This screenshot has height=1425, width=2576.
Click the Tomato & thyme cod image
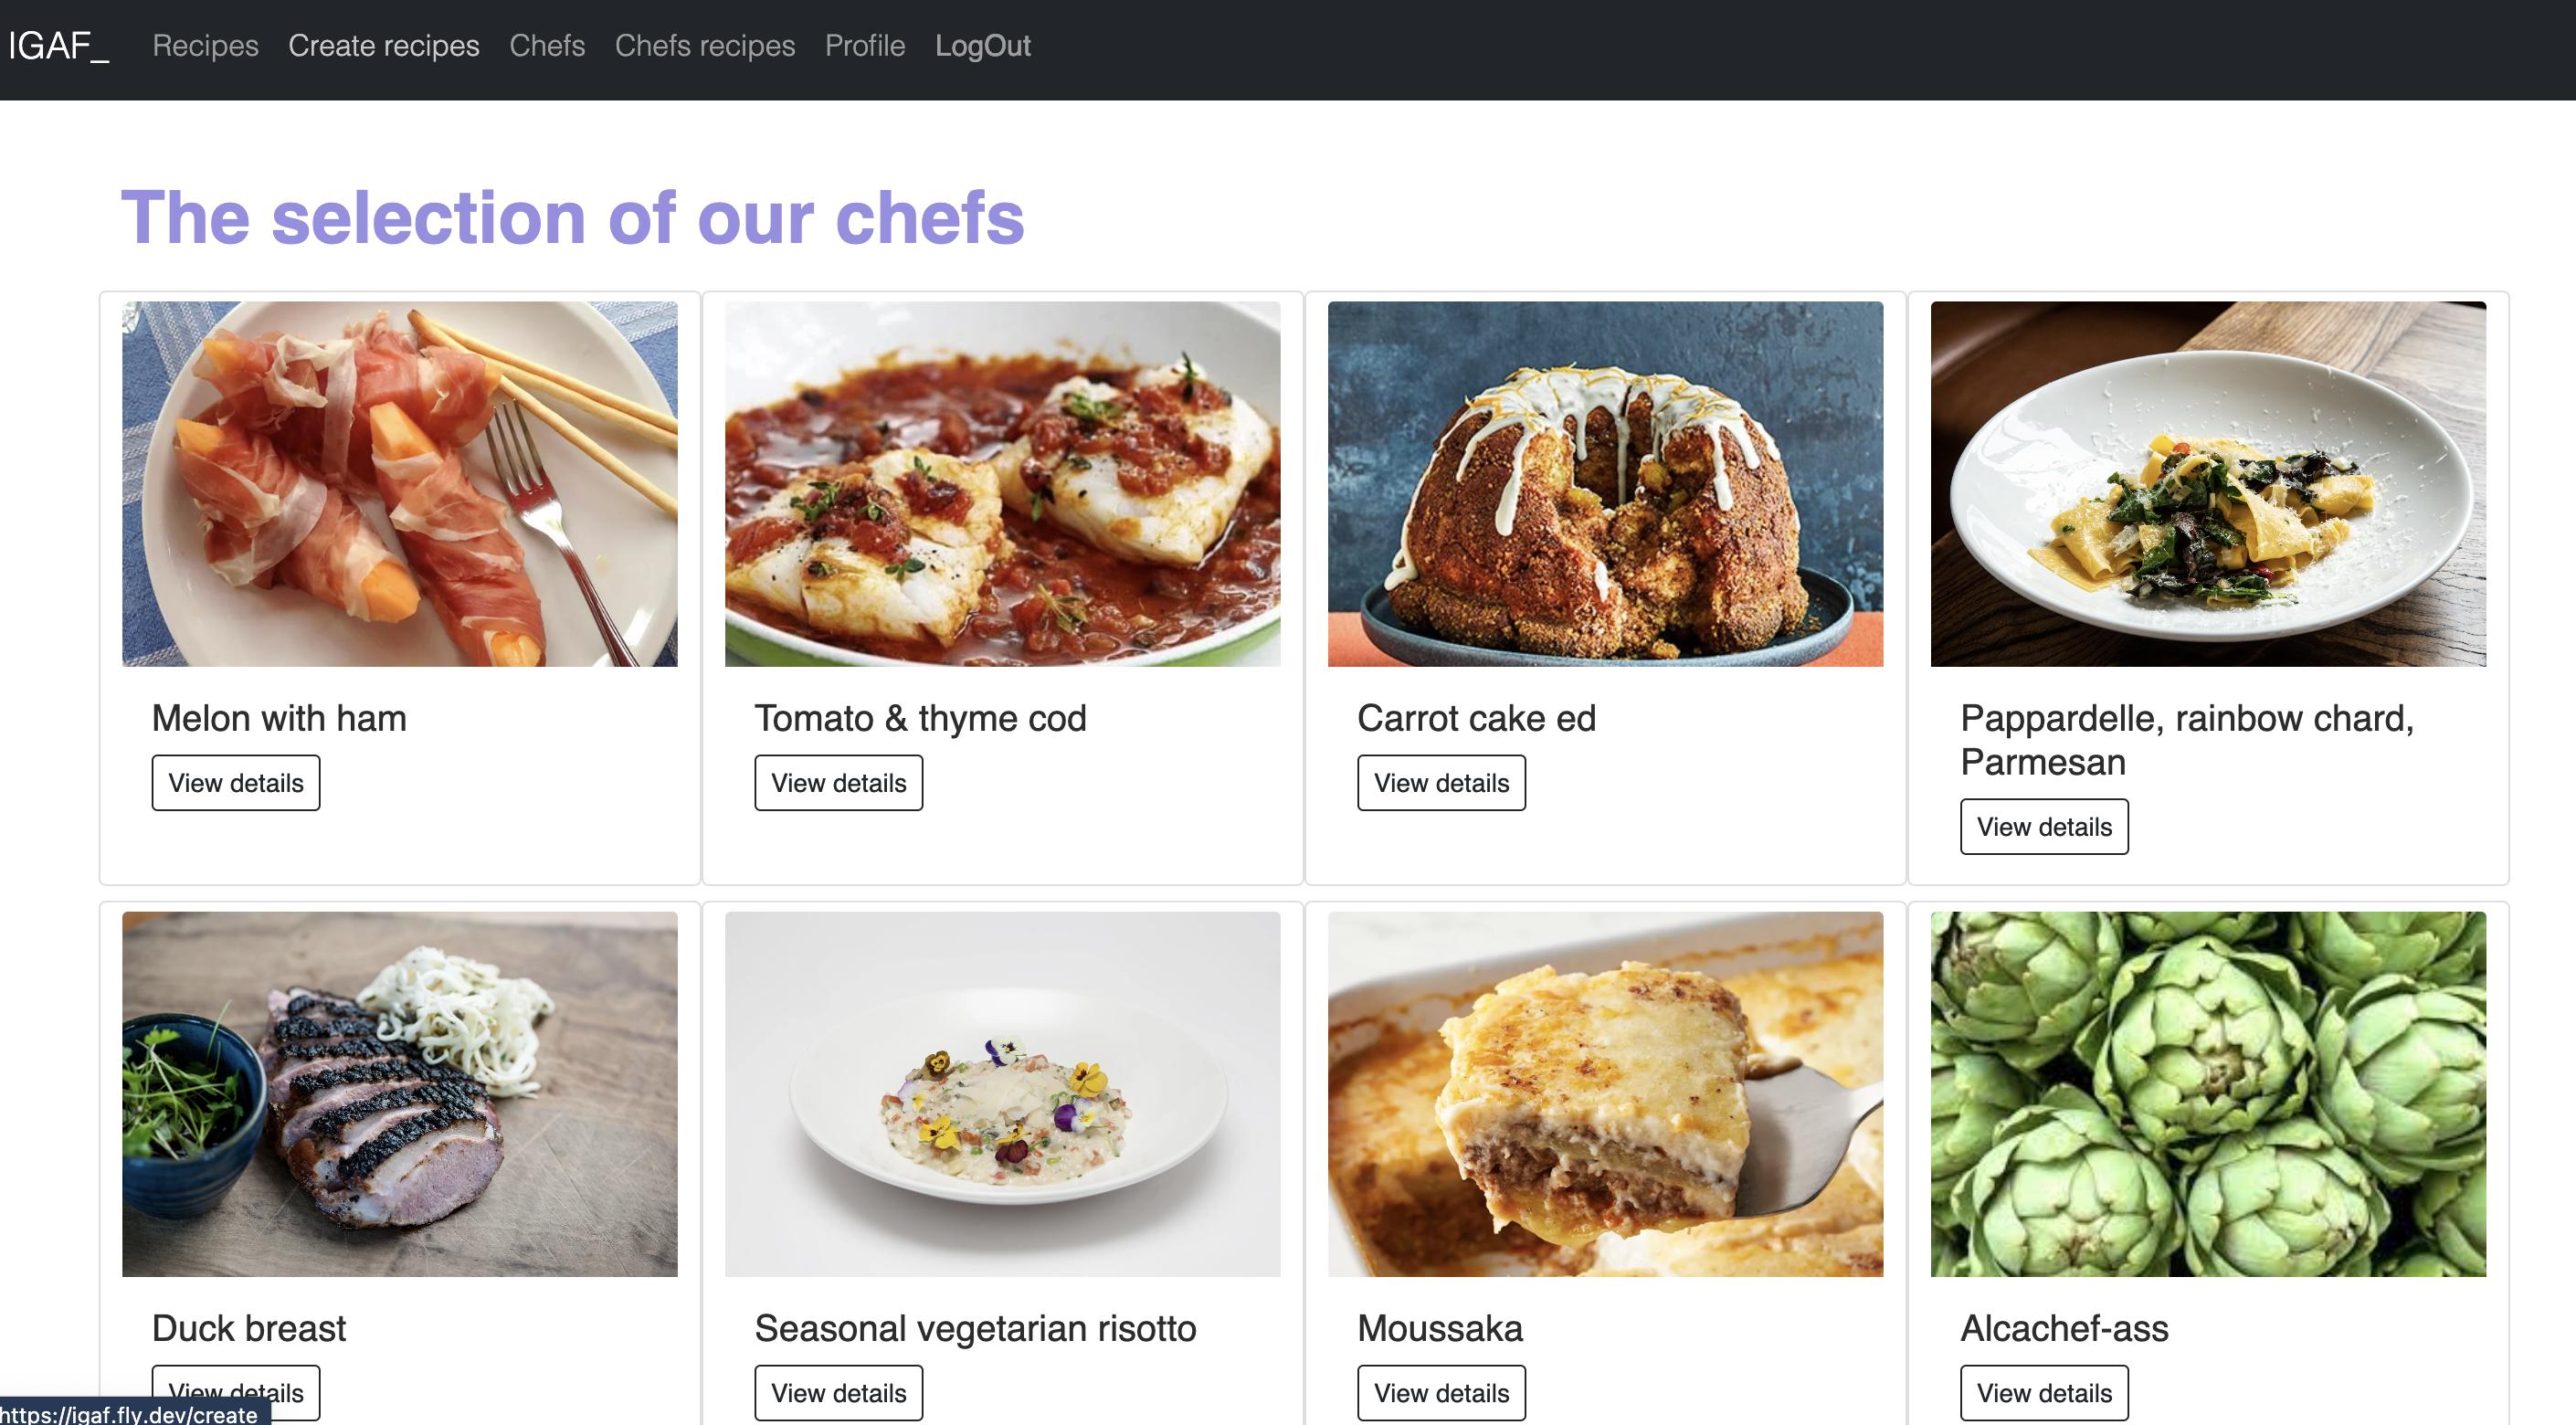coord(1003,484)
